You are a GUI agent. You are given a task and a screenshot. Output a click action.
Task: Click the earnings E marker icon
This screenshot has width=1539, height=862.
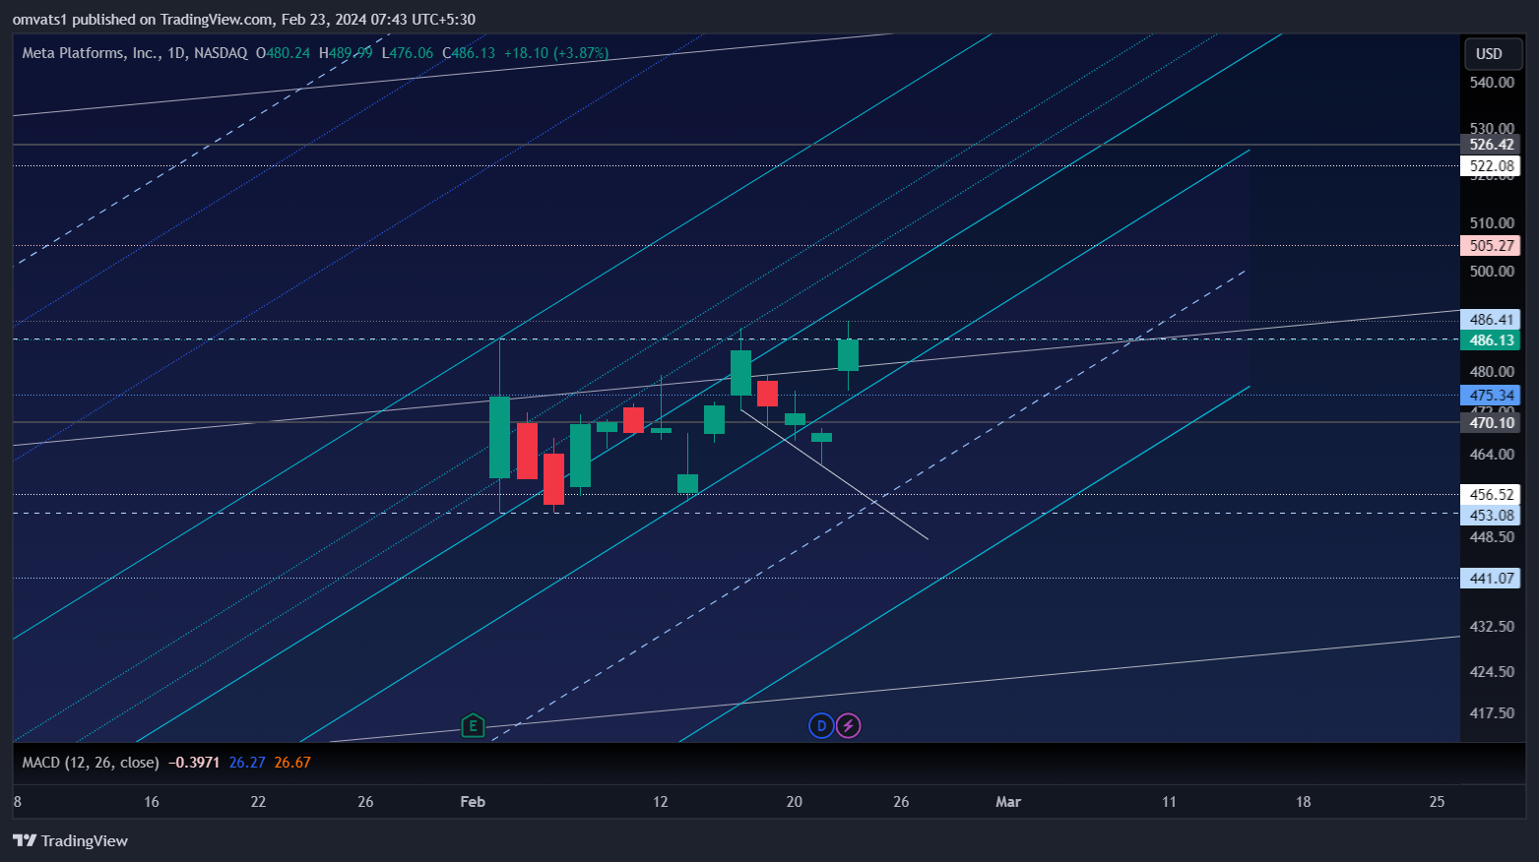pyautogui.click(x=473, y=726)
